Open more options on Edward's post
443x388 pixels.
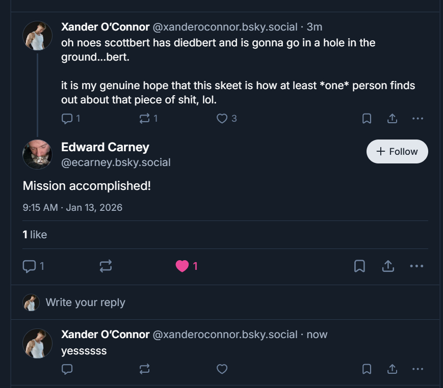pos(416,266)
